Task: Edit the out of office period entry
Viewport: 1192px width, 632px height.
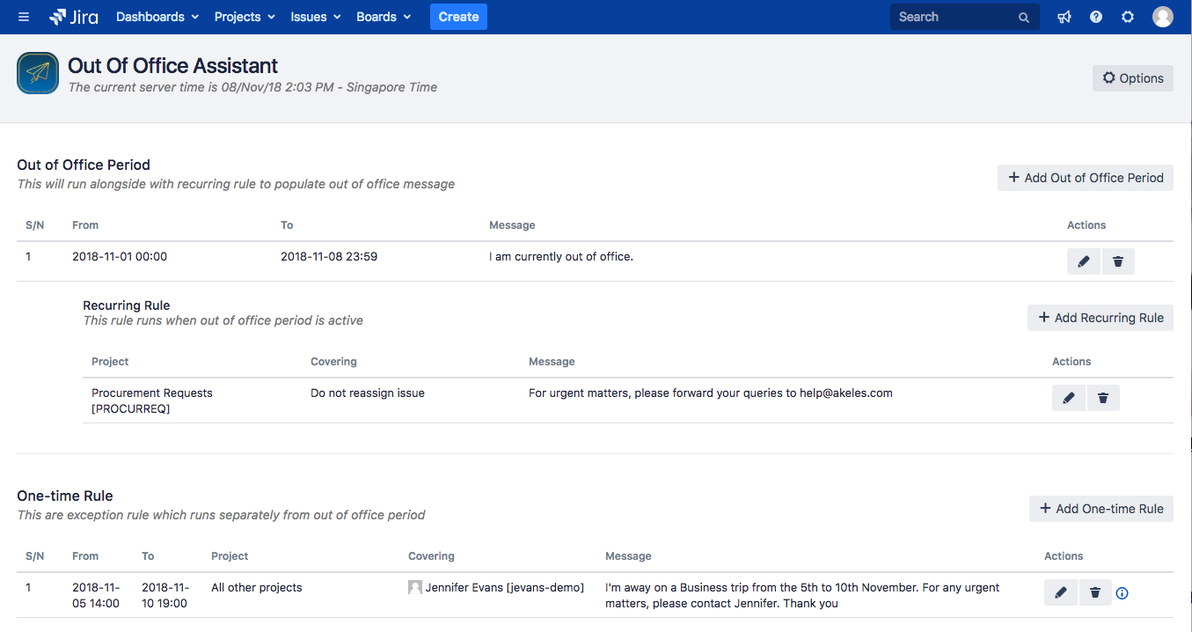Action: point(1084,261)
